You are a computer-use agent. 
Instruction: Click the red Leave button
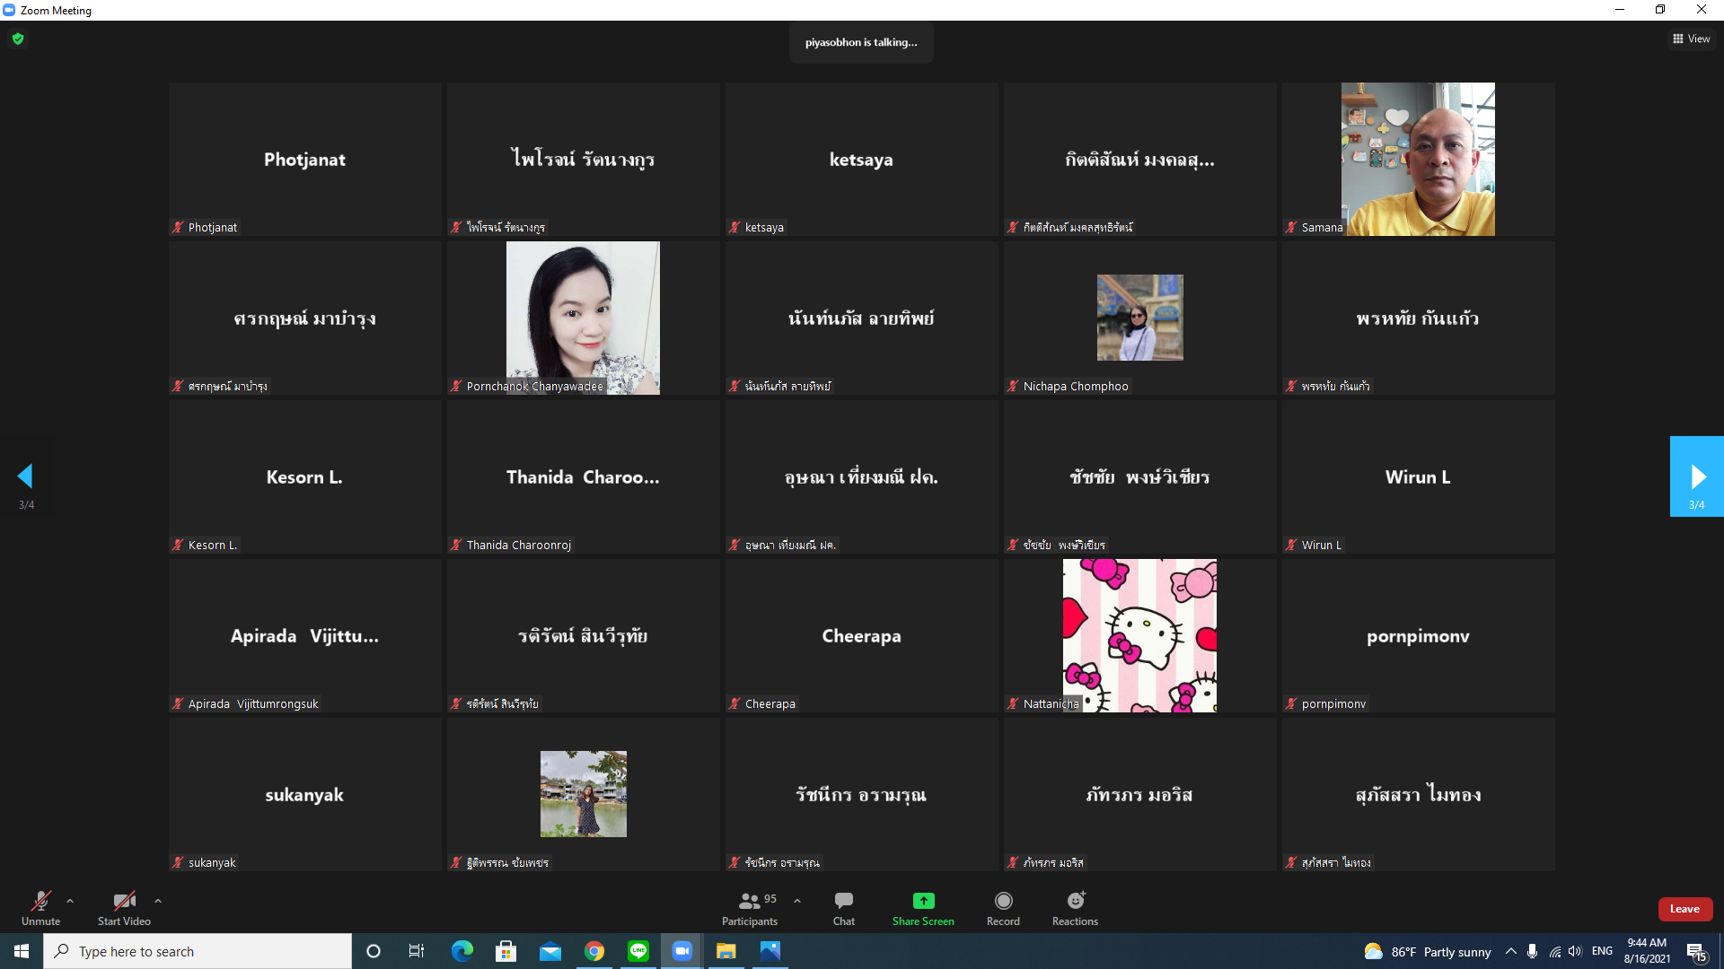coord(1684,909)
